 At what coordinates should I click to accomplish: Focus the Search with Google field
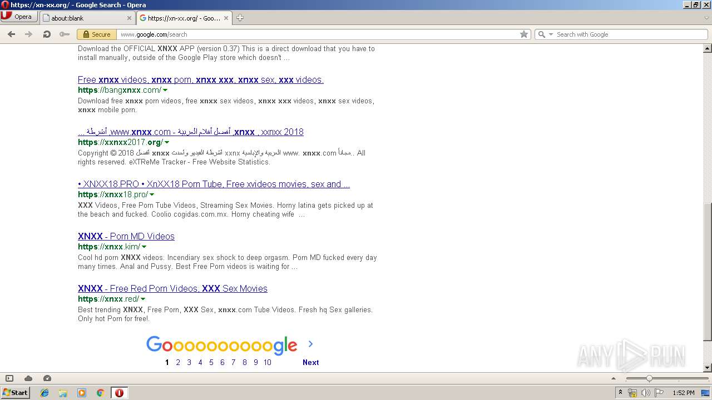(x=630, y=34)
